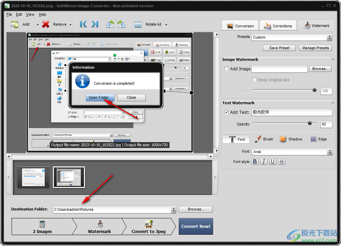
Task: Click the Convert to Jpeg step
Action: (x=149, y=227)
